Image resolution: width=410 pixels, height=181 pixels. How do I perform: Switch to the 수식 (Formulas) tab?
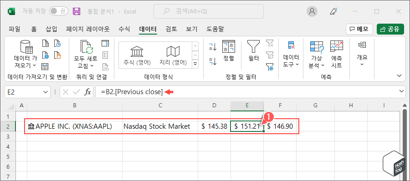click(x=124, y=29)
